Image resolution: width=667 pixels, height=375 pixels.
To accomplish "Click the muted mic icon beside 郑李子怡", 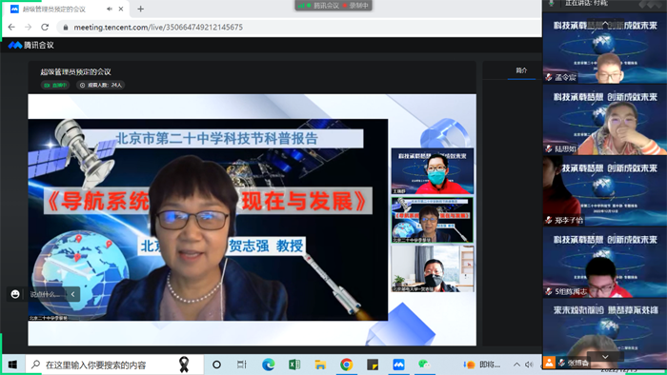I will click(549, 220).
